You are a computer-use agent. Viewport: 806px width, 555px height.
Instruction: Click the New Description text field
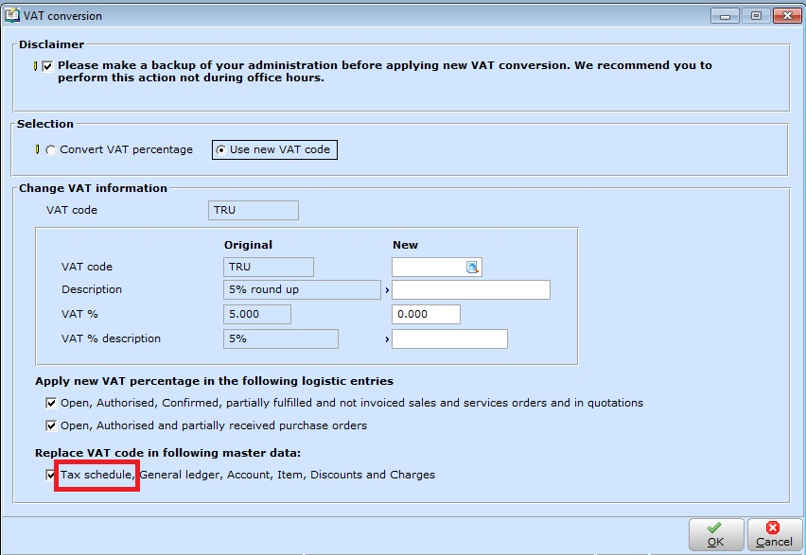pos(470,290)
